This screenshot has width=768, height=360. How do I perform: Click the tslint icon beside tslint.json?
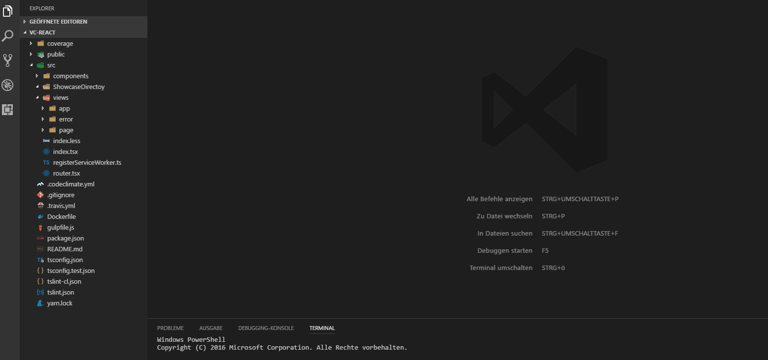[x=40, y=292]
